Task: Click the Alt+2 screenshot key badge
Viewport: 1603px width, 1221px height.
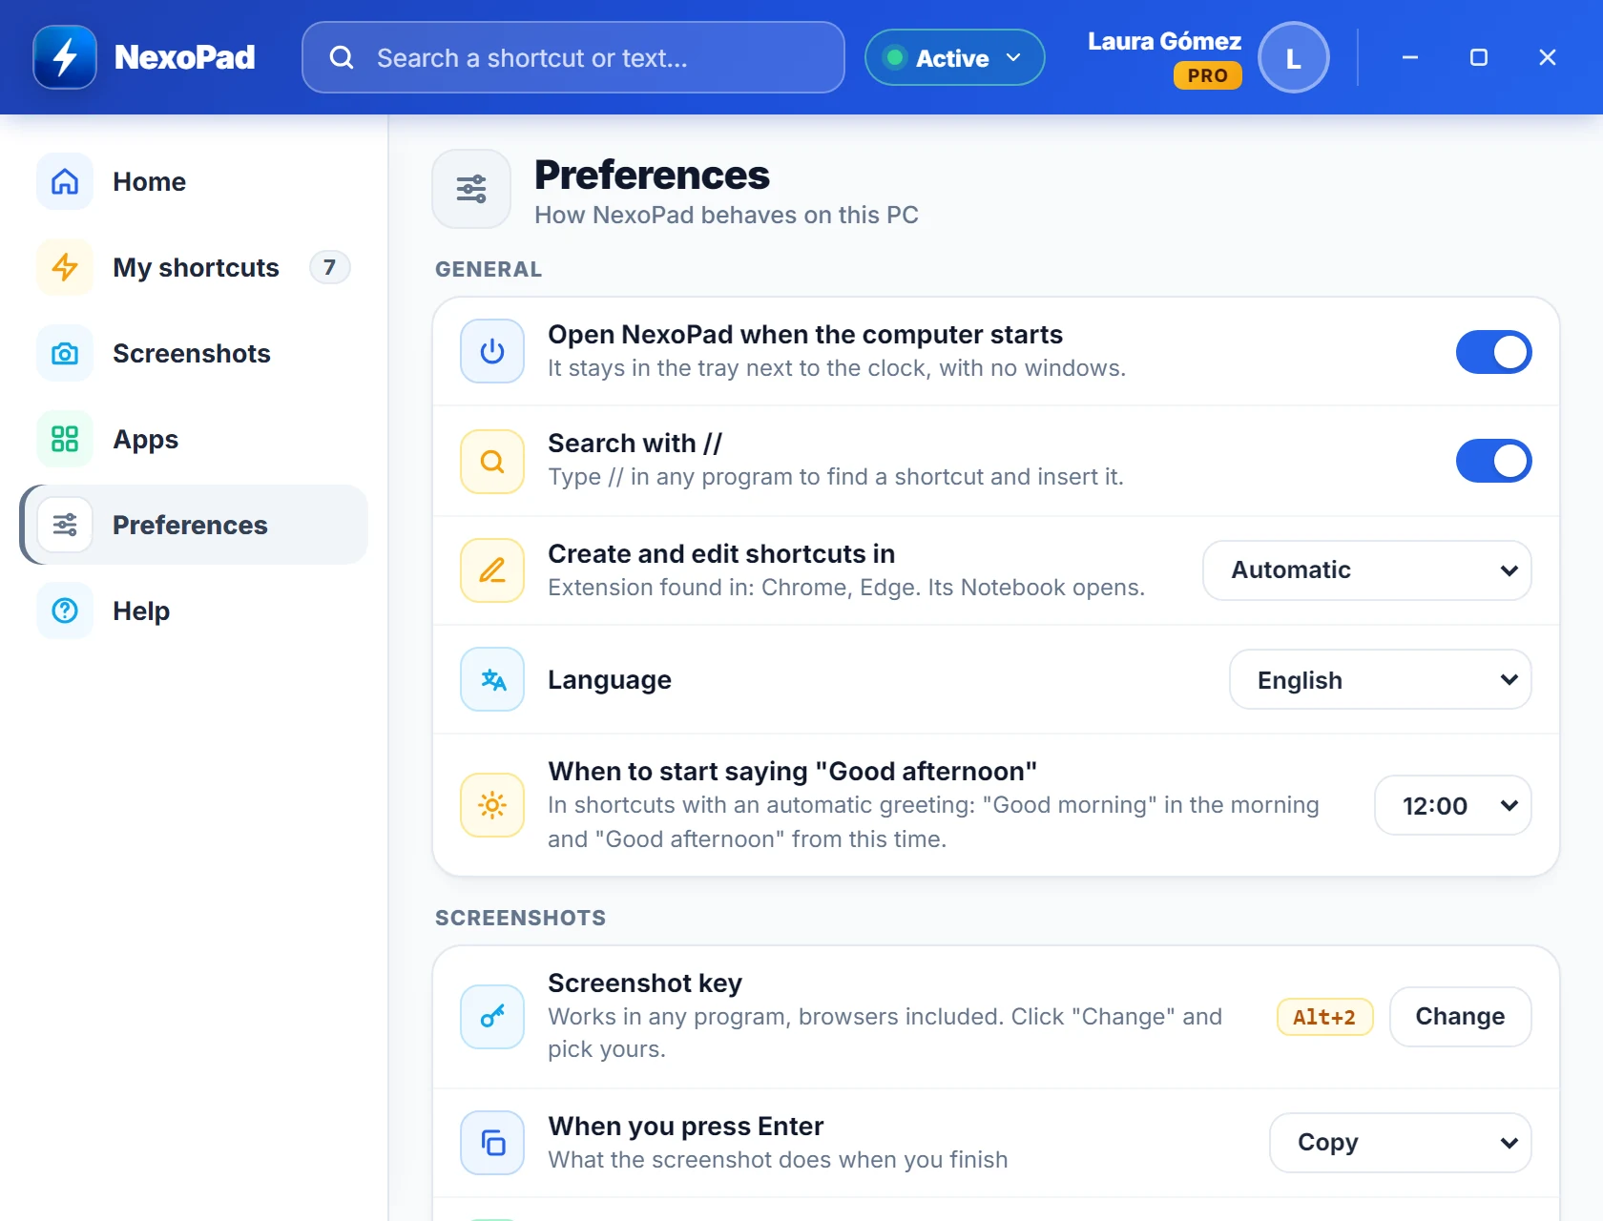Action: point(1324,1017)
